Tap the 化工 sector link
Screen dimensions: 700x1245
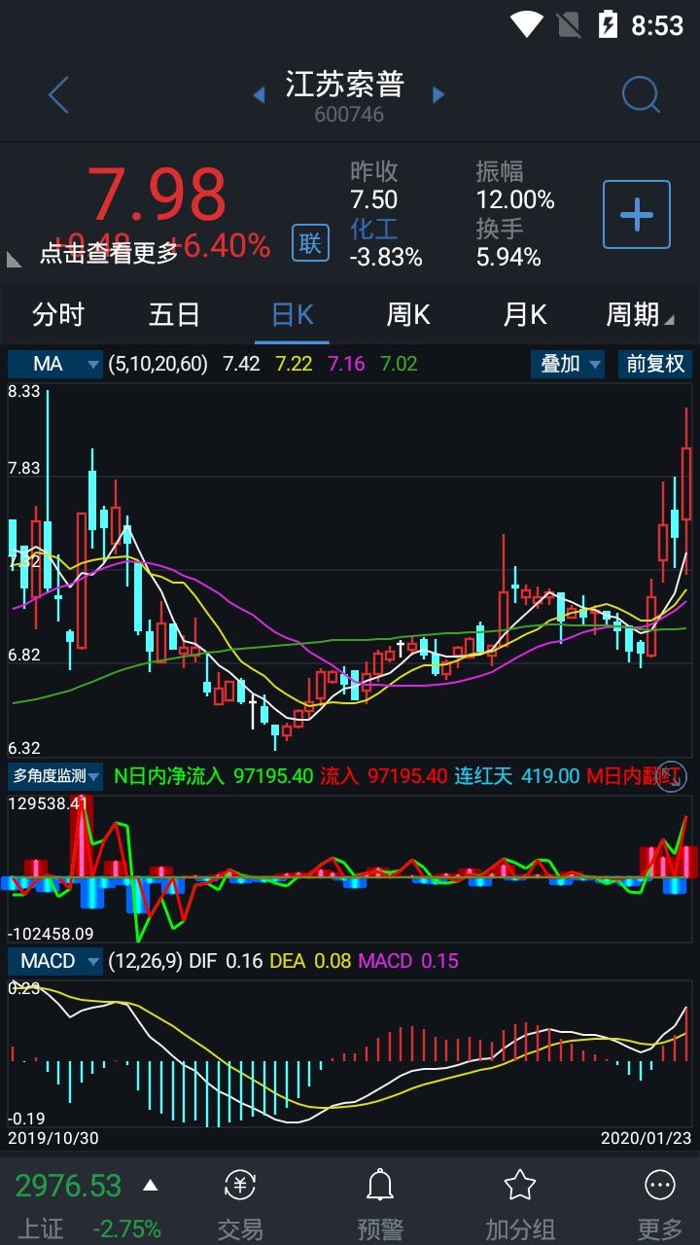tap(374, 229)
